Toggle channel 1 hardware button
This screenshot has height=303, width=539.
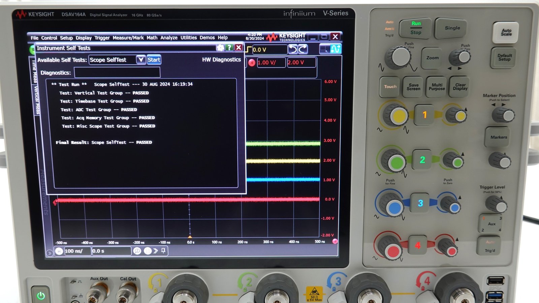(424, 115)
